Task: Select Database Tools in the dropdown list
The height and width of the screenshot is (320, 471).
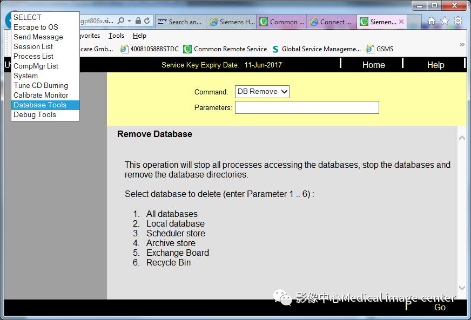Action: 40,105
